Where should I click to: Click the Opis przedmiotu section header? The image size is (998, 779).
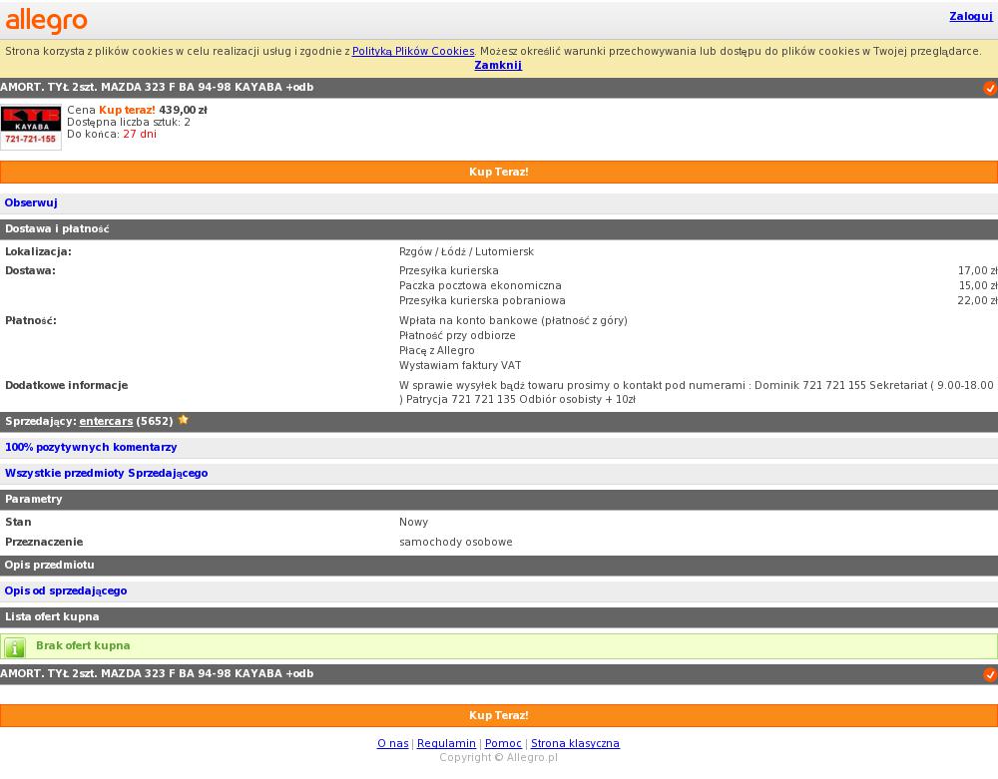pyautogui.click(x=499, y=566)
